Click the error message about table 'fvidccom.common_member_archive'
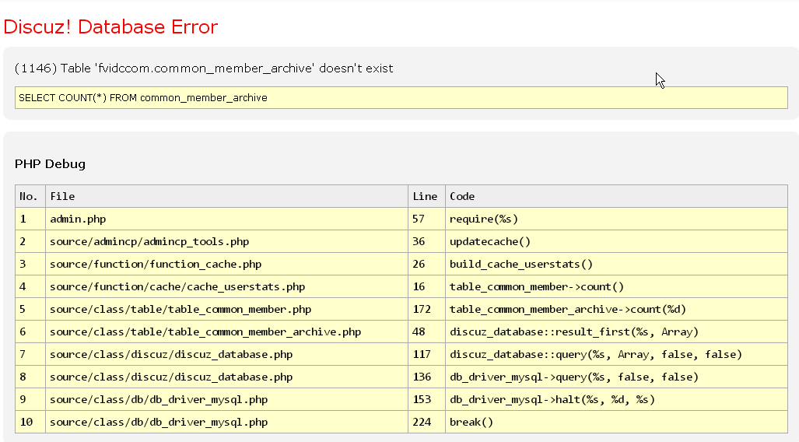The height and width of the screenshot is (442, 799). [x=204, y=68]
